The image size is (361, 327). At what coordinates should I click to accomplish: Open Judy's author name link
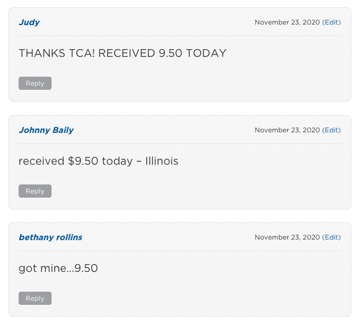[29, 23]
